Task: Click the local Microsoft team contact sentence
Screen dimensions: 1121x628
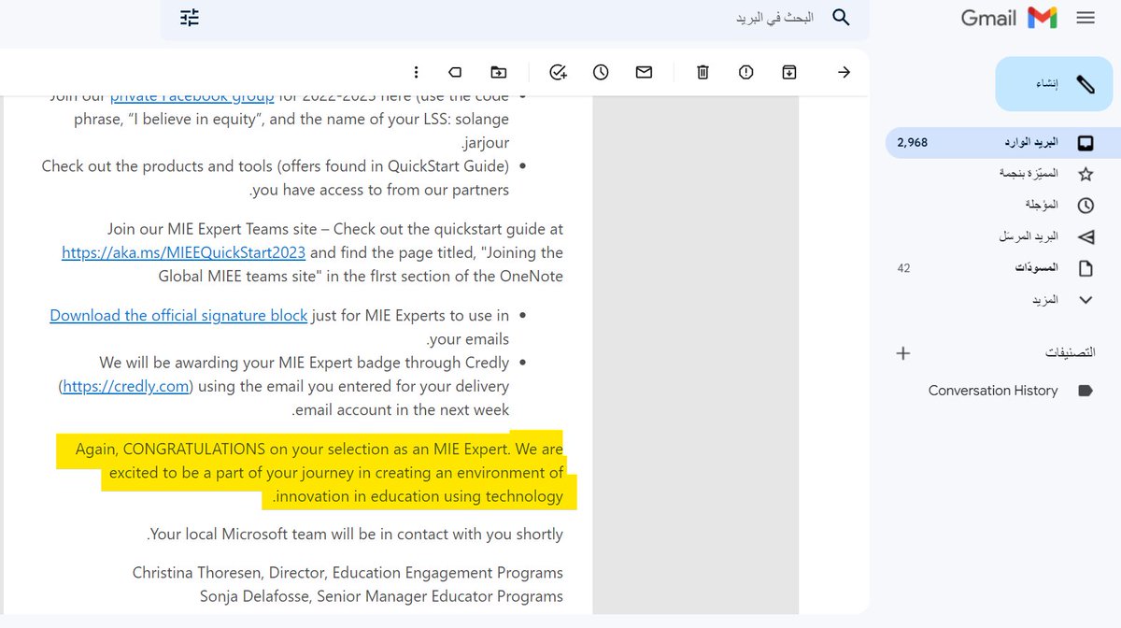Action: (355, 535)
